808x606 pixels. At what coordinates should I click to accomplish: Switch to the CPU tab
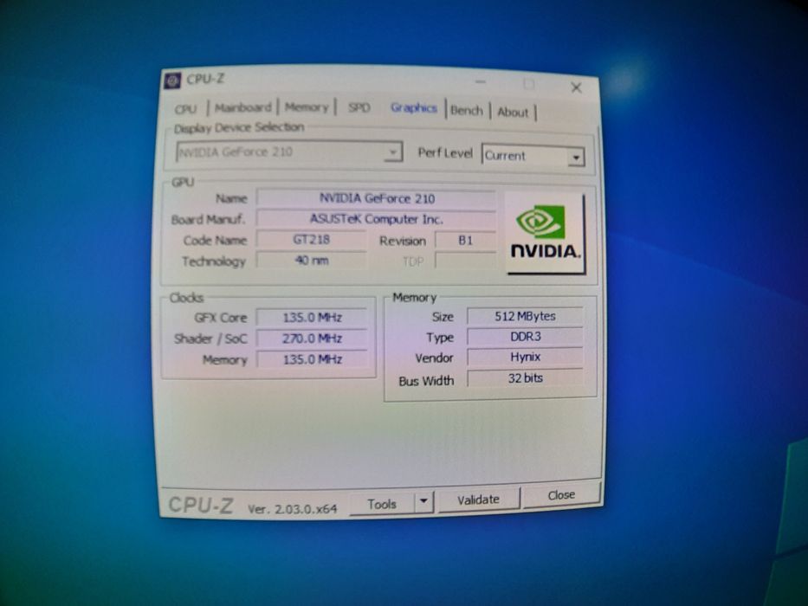point(185,109)
